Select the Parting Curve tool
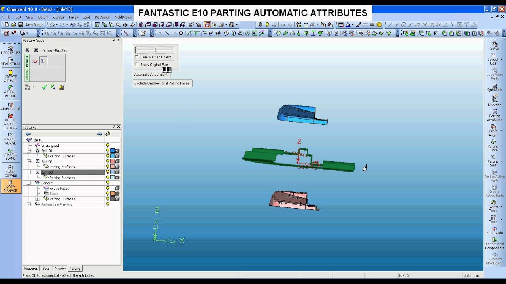Viewport: 506px width, 284px height. [493, 146]
